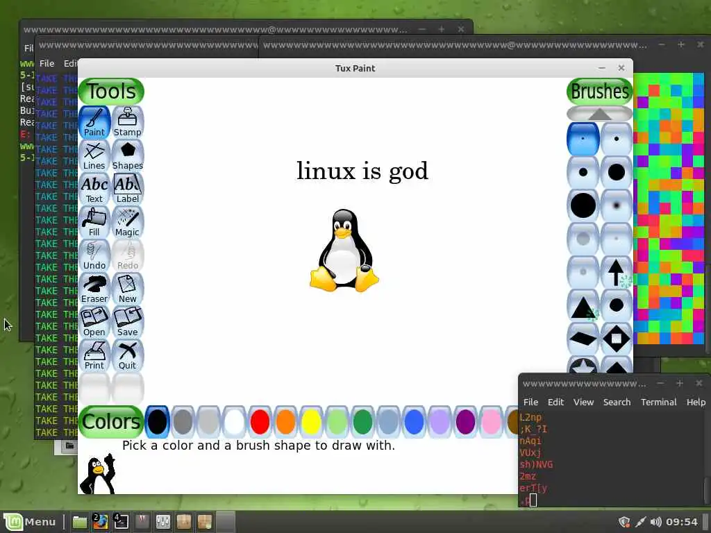Select the squashed oval brush
The height and width of the screenshot is (533, 711).
click(617, 305)
